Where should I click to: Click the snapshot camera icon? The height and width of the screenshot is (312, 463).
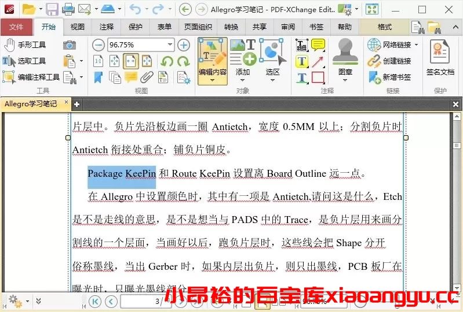click(70, 45)
